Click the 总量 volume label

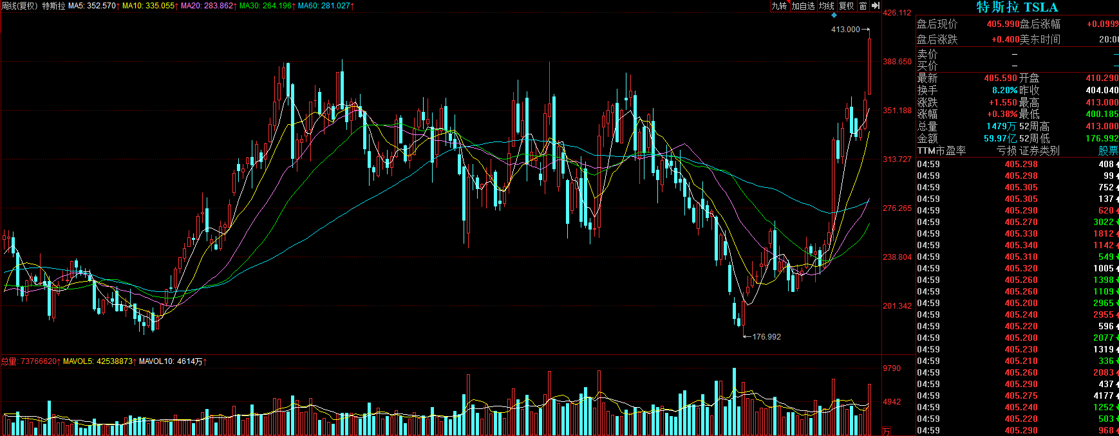pyautogui.click(x=9, y=361)
